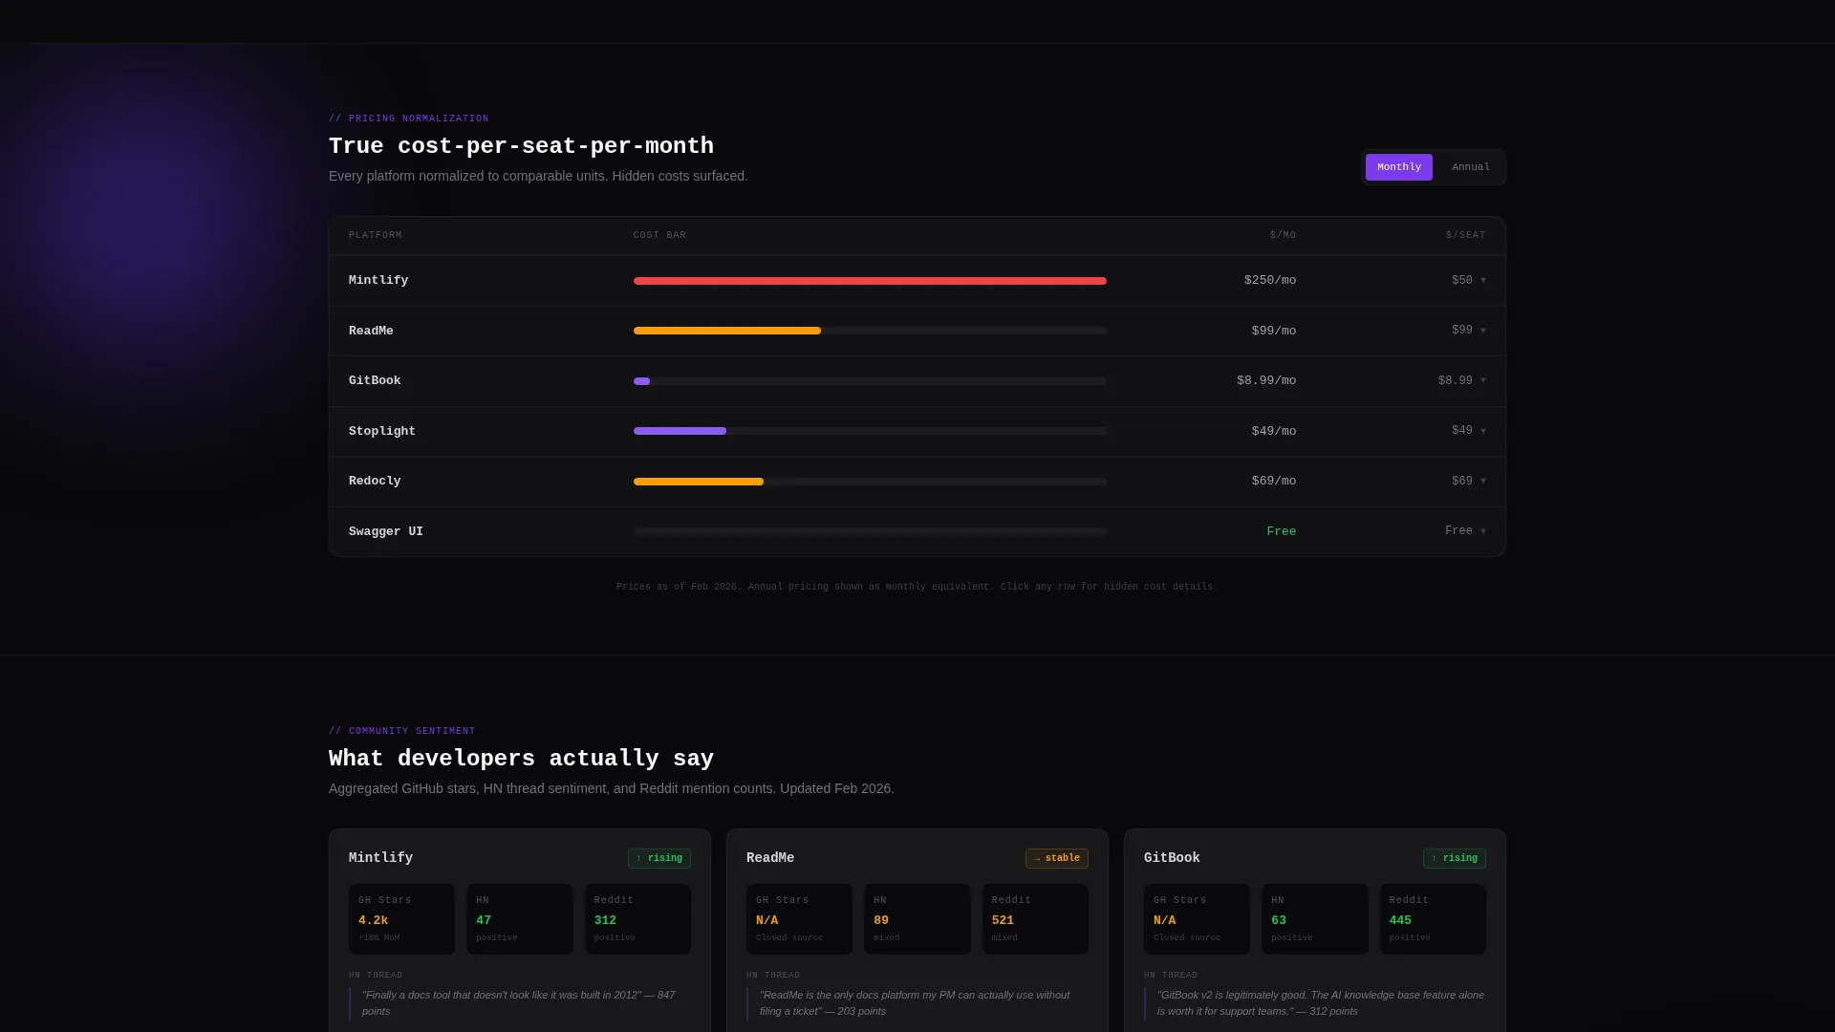Expand GitBook pricing row chevron
Screen dimensions: 1835x1032
click(x=1483, y=381)
